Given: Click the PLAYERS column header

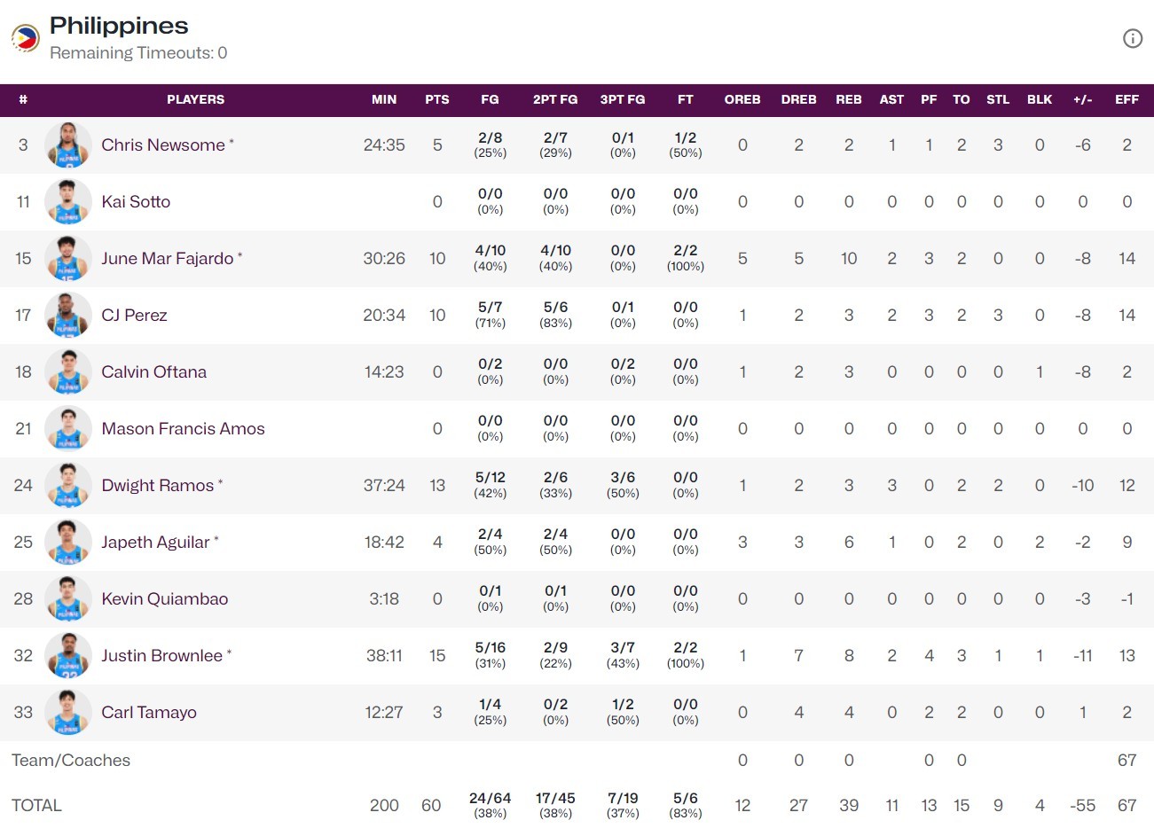Looking at the screenshot, I should 196,99.
